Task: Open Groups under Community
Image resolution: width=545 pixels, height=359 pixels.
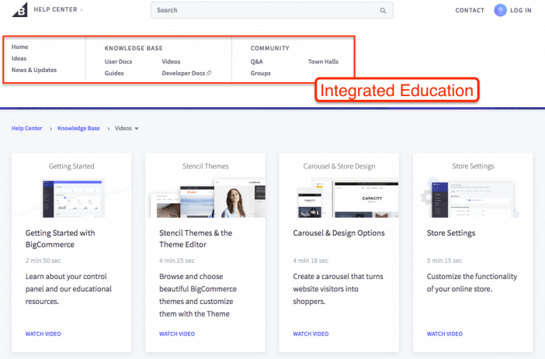Action: pos(260,73)
